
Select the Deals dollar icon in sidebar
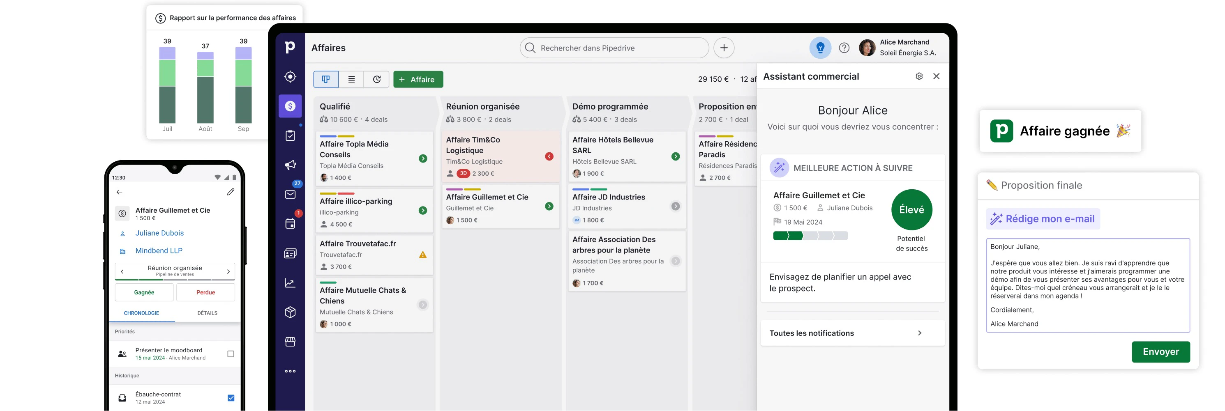pyautogui.click(x=290, y=106)
